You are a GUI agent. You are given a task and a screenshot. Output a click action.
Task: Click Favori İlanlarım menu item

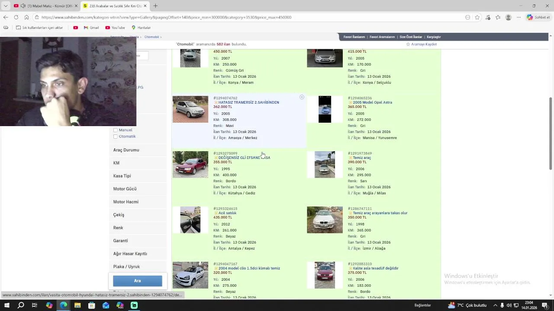[x=354, y=37]
